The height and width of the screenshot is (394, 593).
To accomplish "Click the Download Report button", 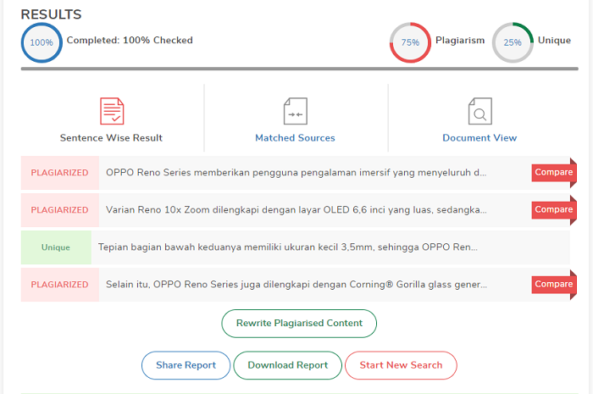I will tap(288, 365).
